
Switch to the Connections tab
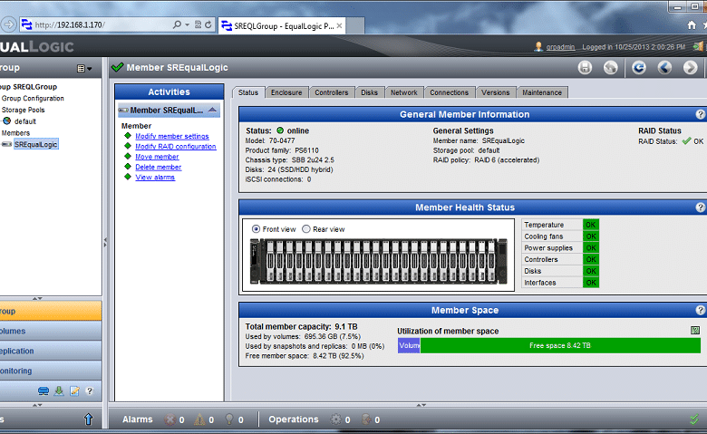(449, 92)
